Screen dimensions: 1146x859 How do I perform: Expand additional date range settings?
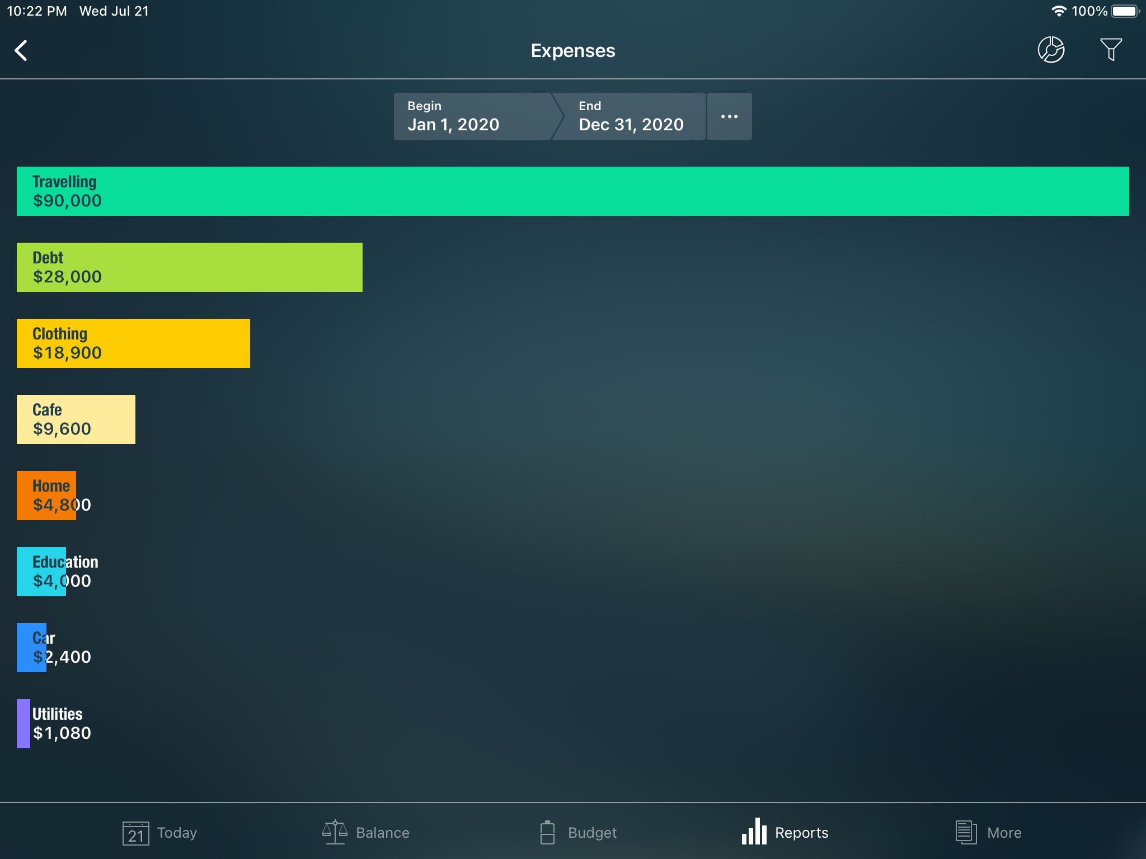tap(728, 116)
